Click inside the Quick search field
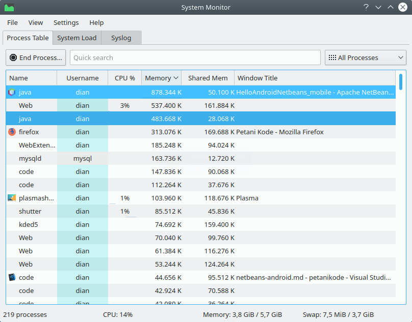The width and height of the screenshot is (412, 322). point(194,57)
